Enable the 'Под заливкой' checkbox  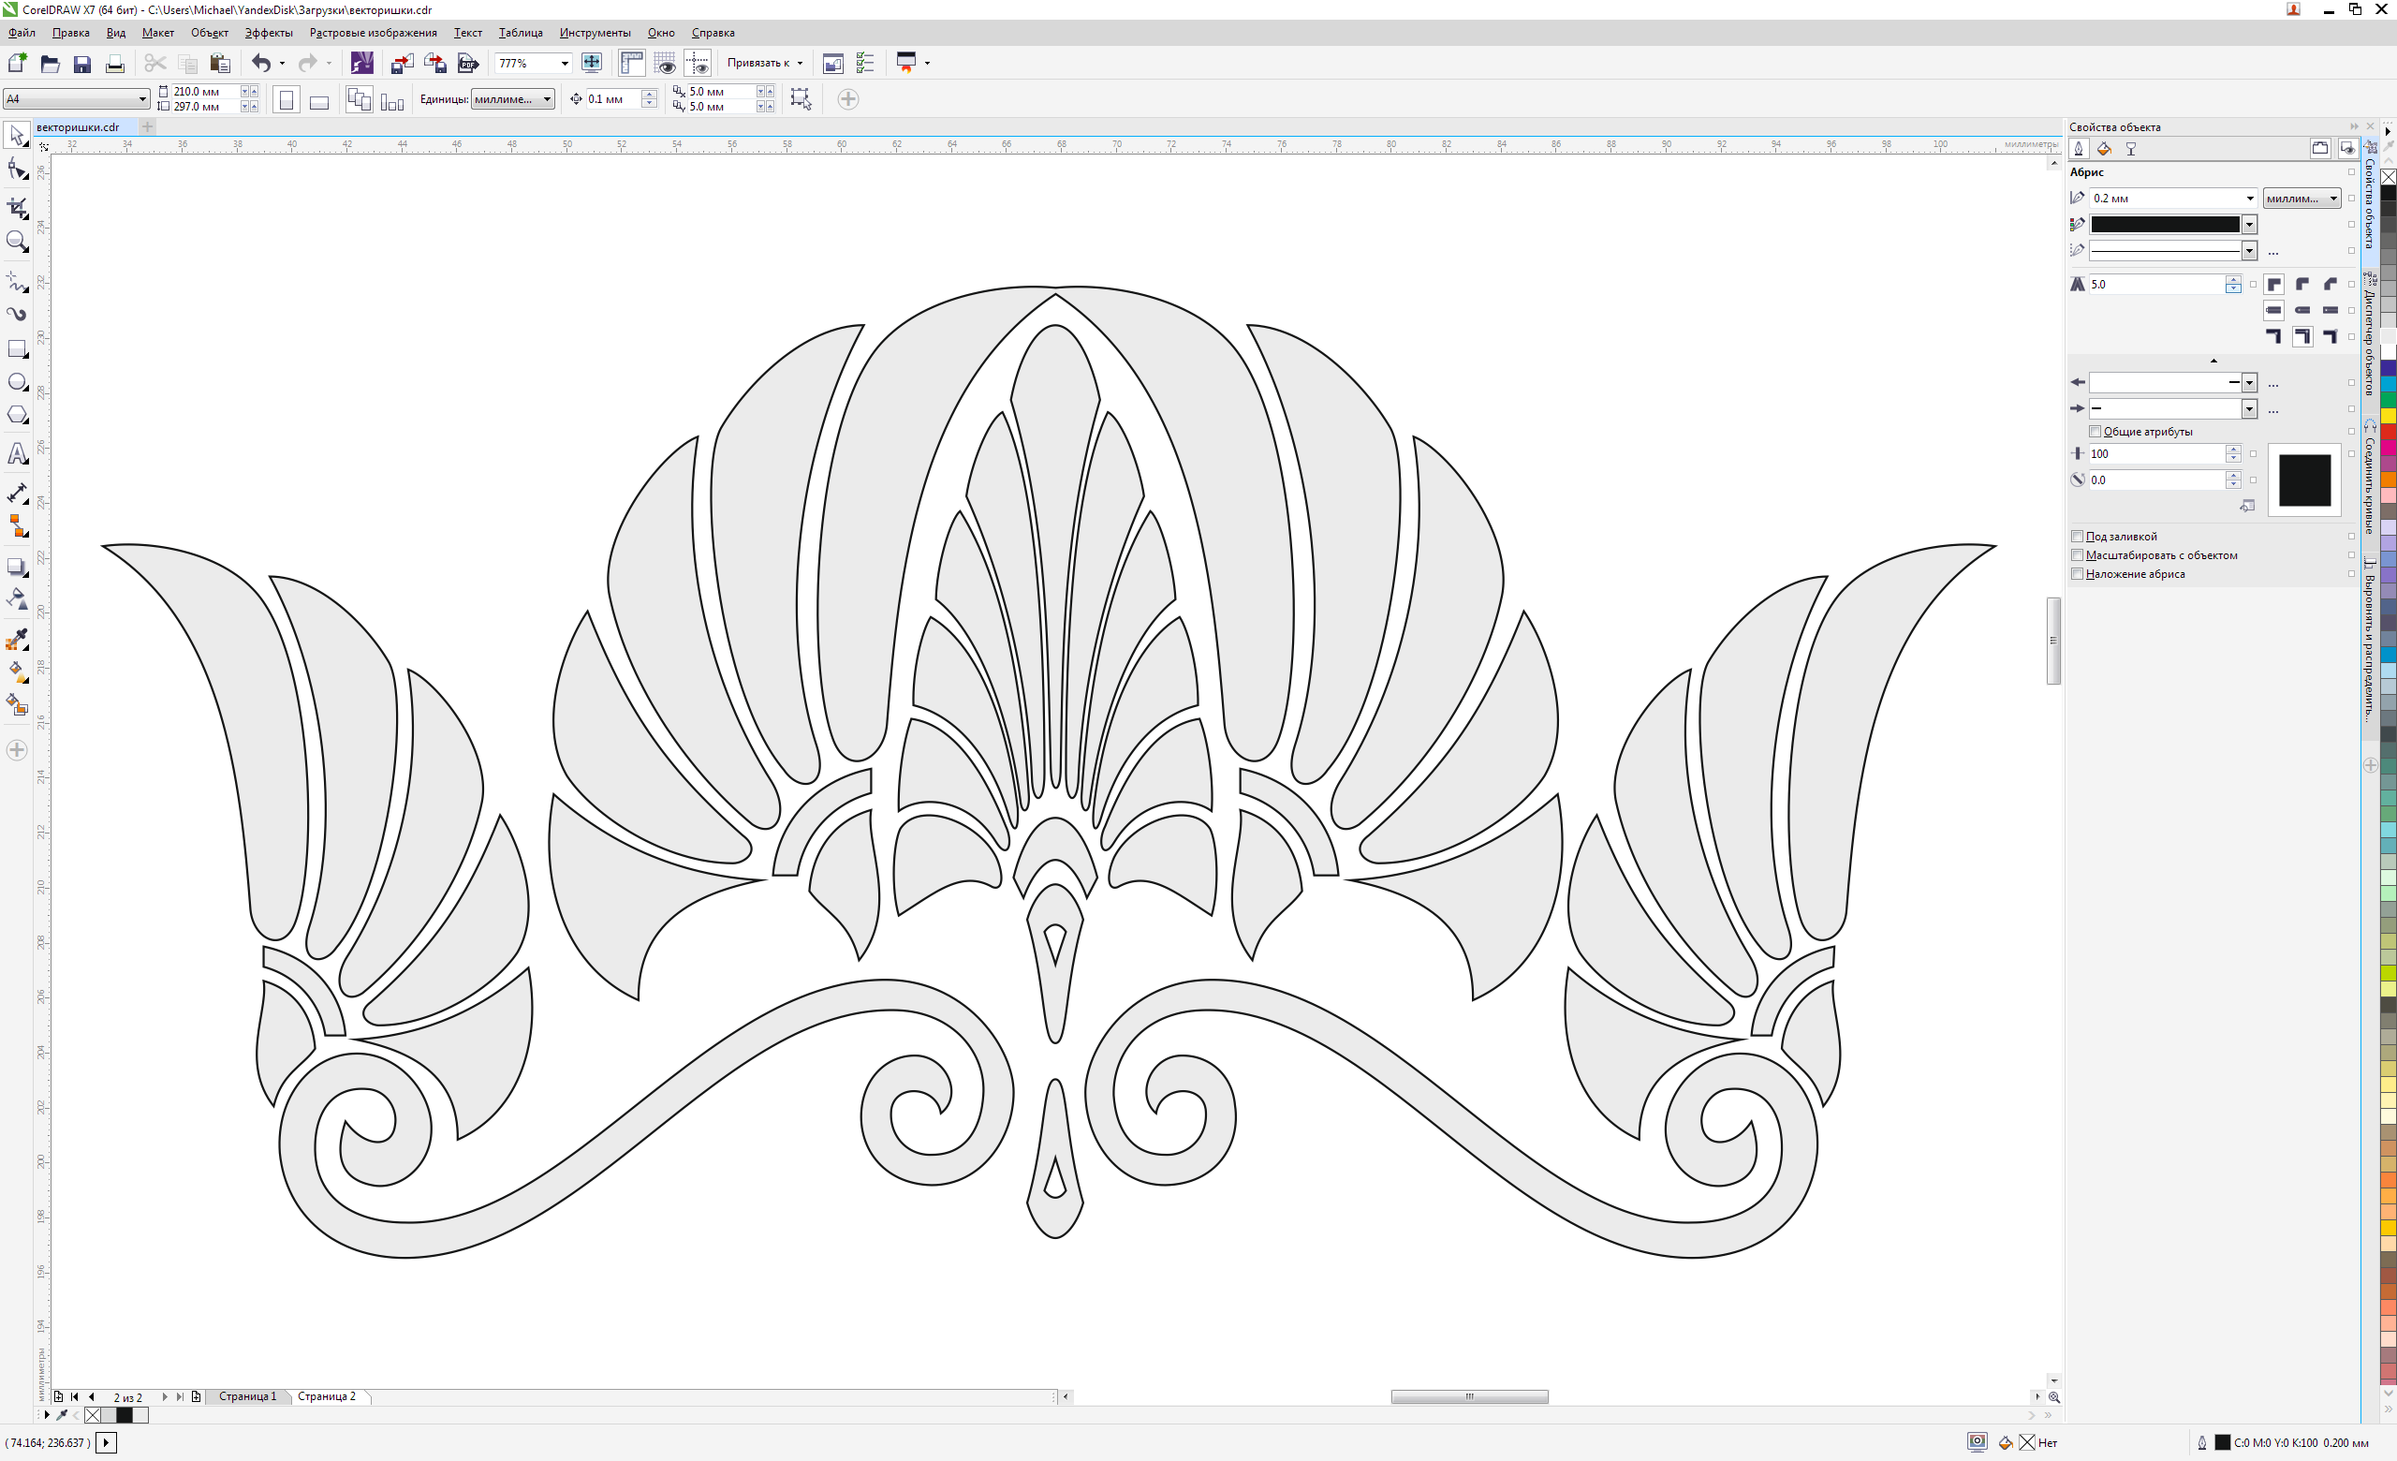point(2077,536)
